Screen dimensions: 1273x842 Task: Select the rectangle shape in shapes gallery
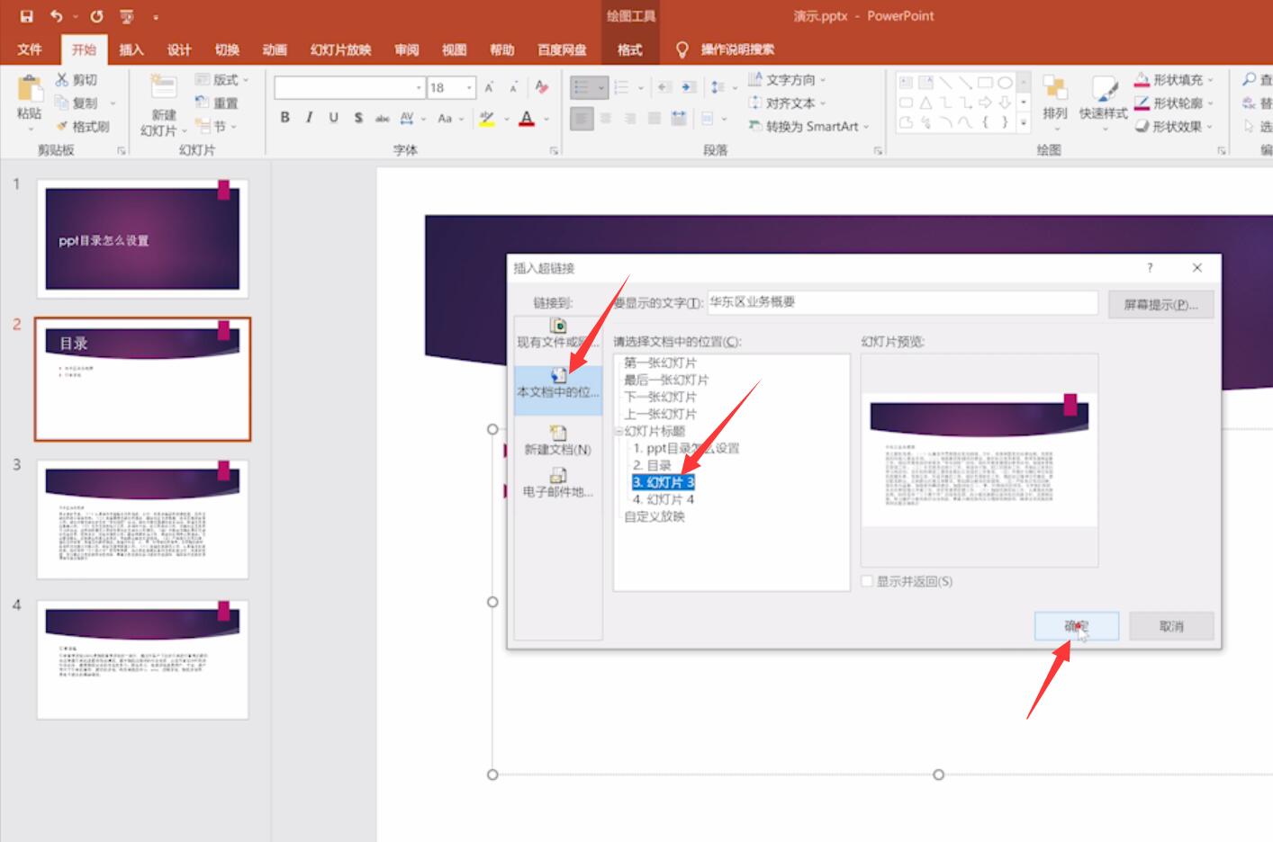point(985,82)
